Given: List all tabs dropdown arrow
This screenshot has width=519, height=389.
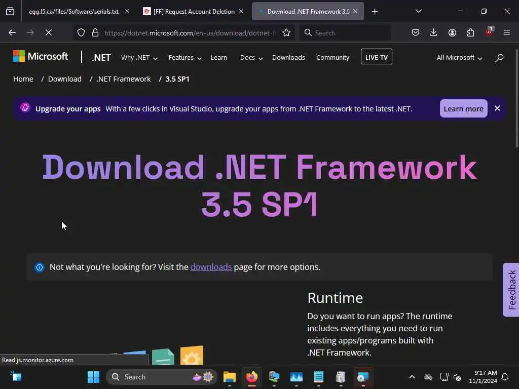Looking at the screenshot, I should click(418, 12).
